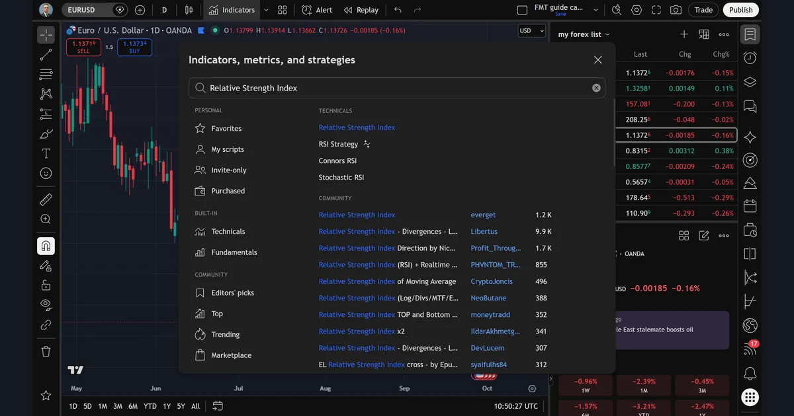Open the forecasting and measurement tools

pyautogui.click(x=46, y=114)
